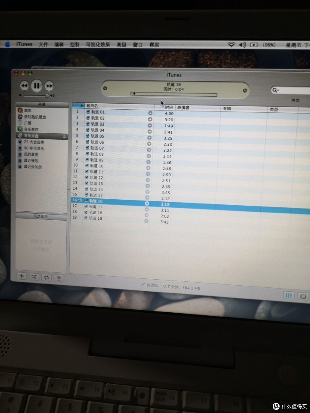Eject the disc using the bottom-right eject icon
The image size is (310, 413).
coord(303,296)
